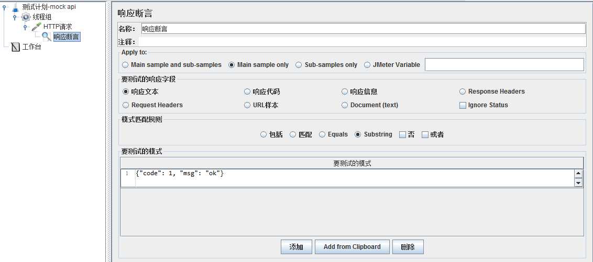Select 线程组 in the tree
Viewport: 593px width, 262px height.
coord(42,17)
